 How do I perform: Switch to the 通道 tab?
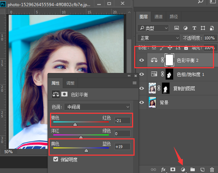point(159,17)
